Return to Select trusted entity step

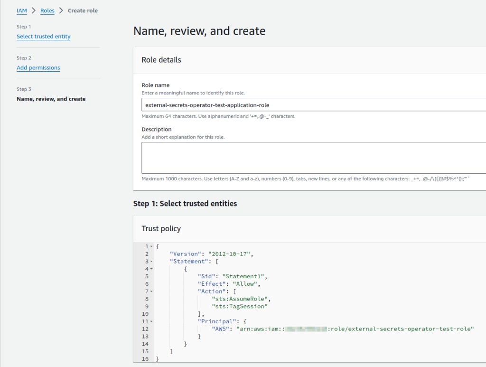(x=43, y=36)
